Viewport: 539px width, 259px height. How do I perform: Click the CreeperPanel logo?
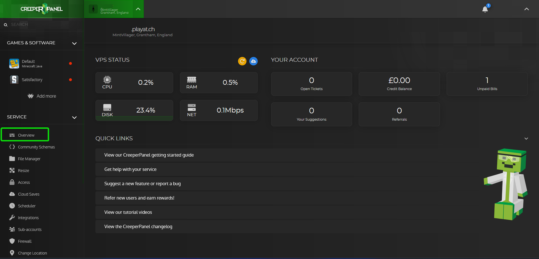(x=42, y=9)
